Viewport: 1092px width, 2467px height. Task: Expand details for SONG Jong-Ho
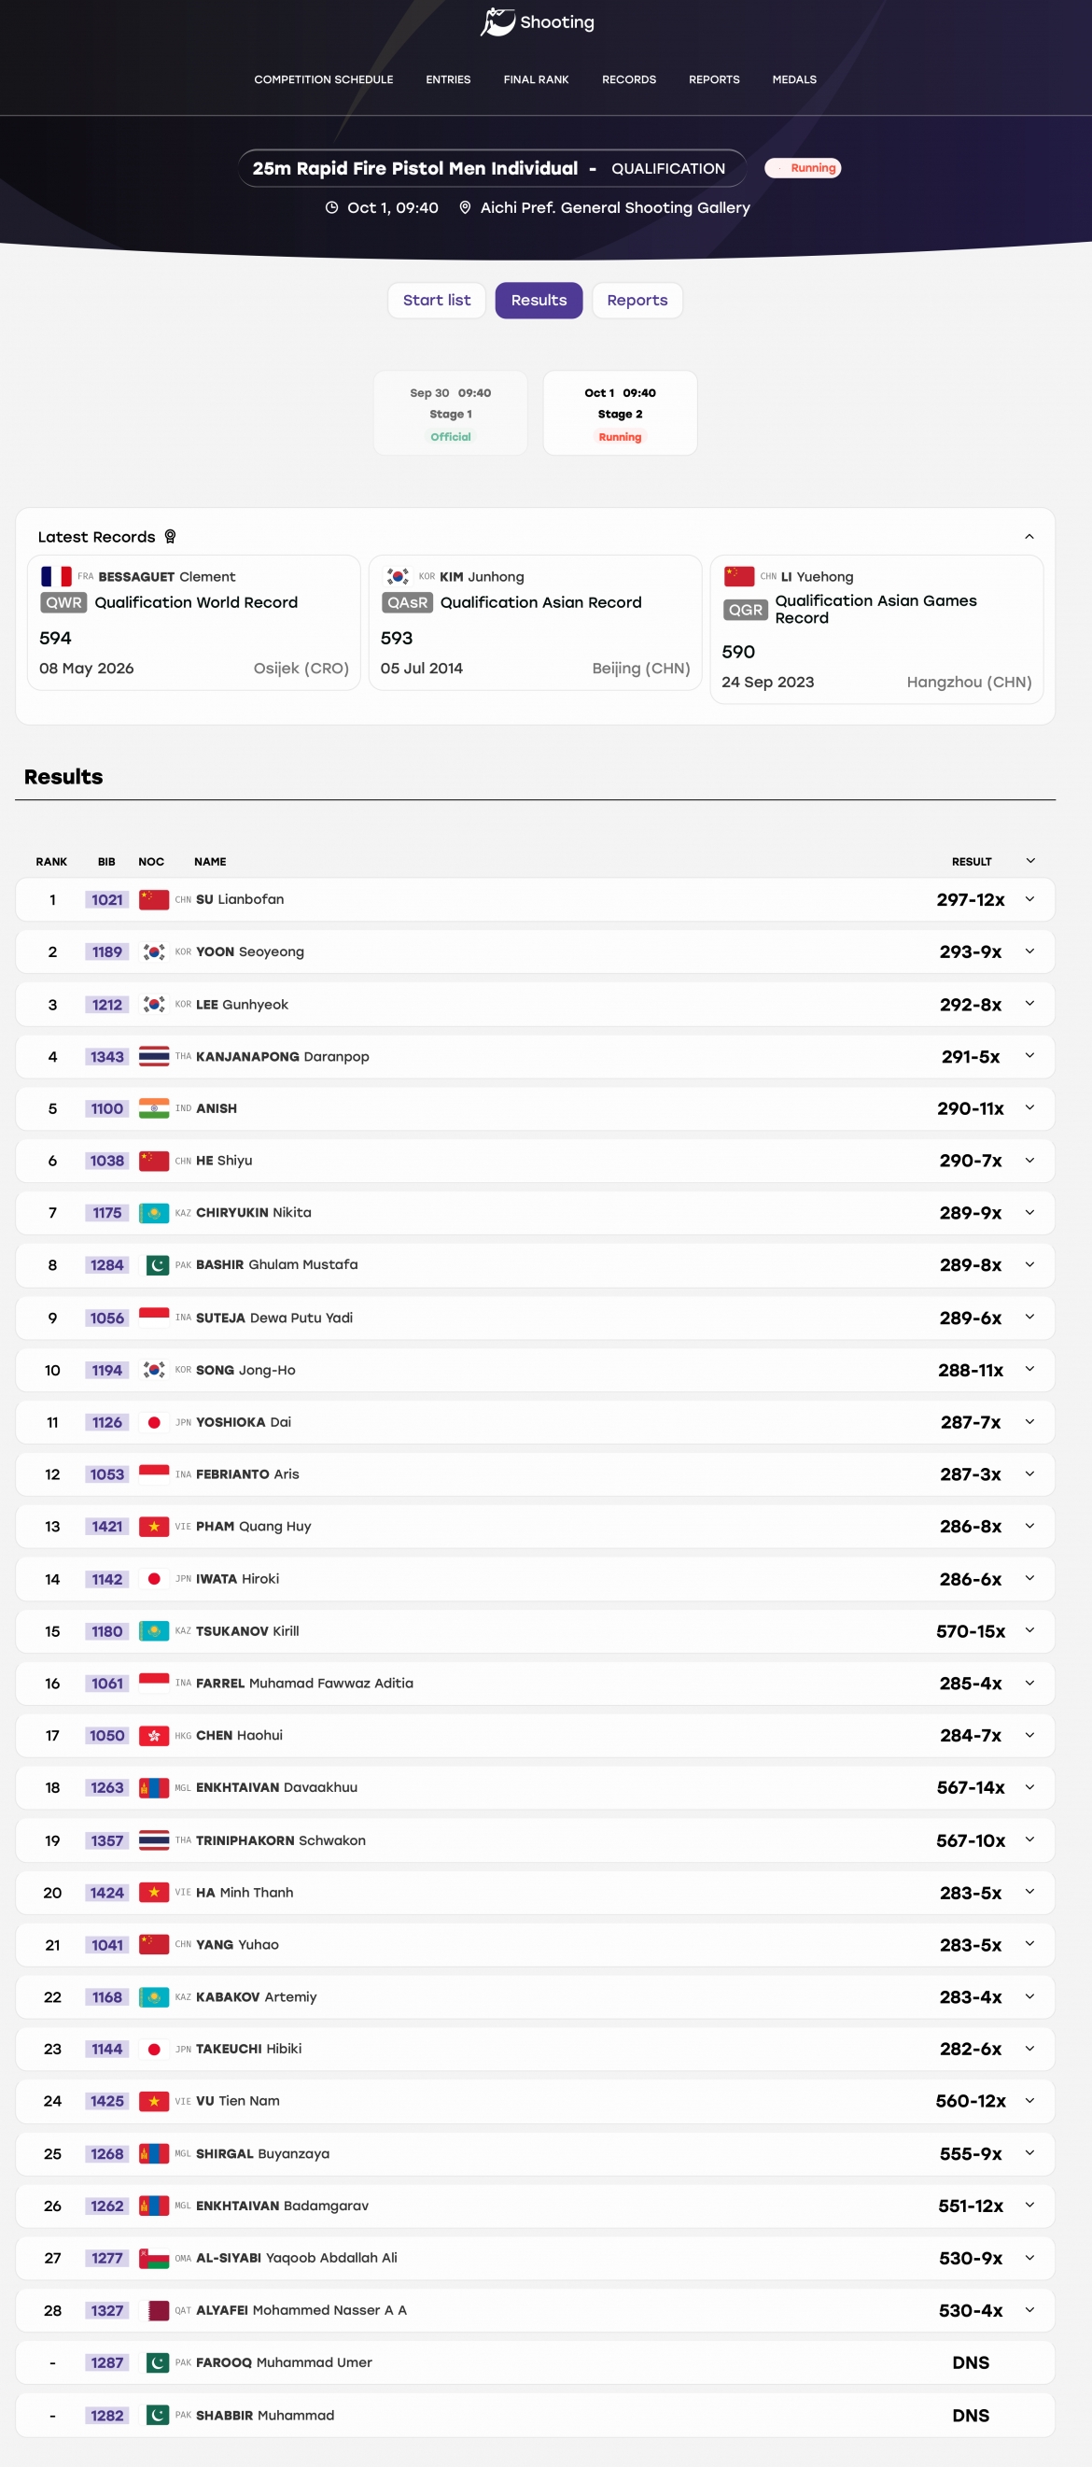(1029, 1370)
